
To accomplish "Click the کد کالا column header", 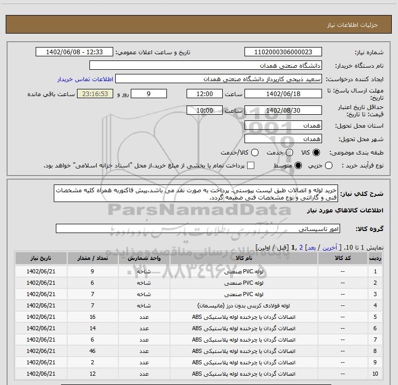I will [343, 258].
